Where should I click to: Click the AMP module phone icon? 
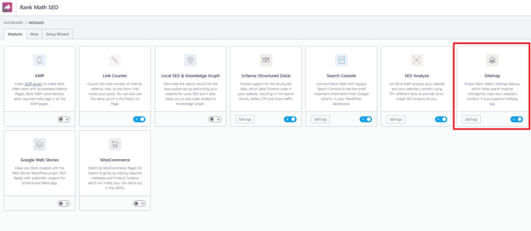pos(39,60)
